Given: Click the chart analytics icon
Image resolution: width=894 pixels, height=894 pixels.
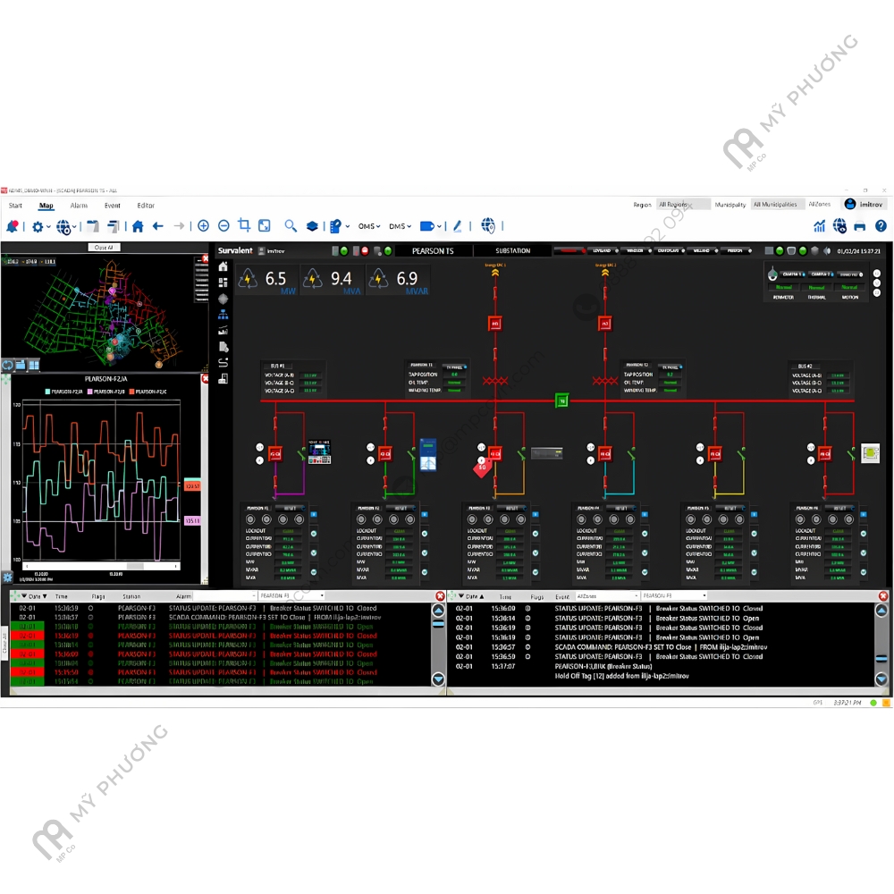Looking at the screenshot, I should [820, 227].
